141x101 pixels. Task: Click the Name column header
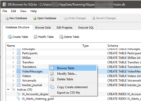pyautogui.click(x=44, y=46)
